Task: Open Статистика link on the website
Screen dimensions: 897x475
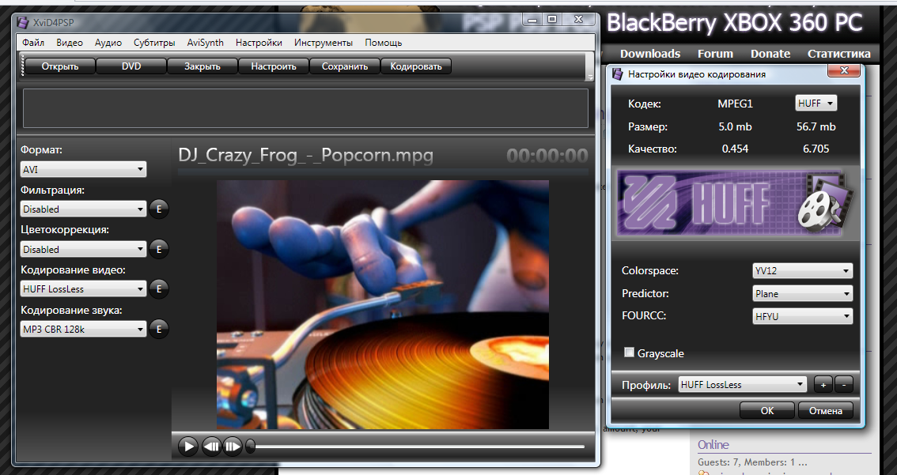Action: [x=838, y=54]
